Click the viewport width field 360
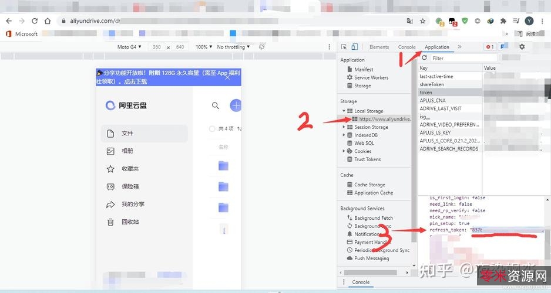The height and width of the screenshot is (293, 551). click(x=157, y=47)
